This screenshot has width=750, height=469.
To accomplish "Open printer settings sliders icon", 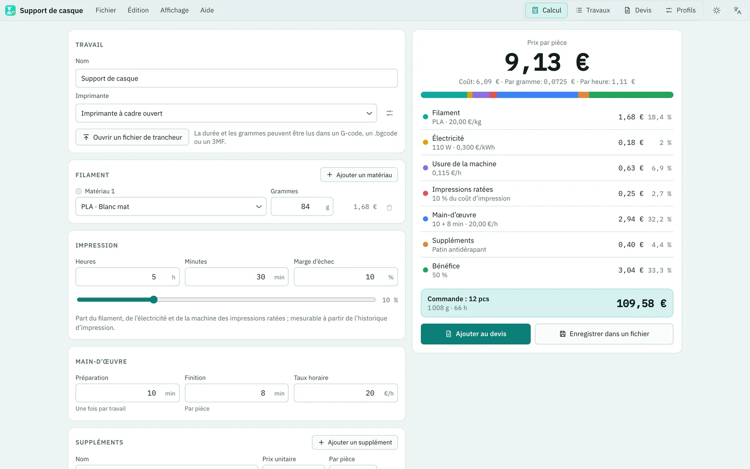I will 390,113.
